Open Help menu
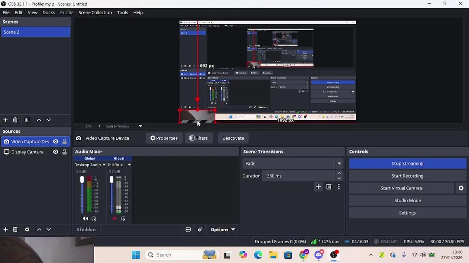Image resolution: width=469 pixels, height=263 pixels. pyautogui.click(x=138, y=12)
